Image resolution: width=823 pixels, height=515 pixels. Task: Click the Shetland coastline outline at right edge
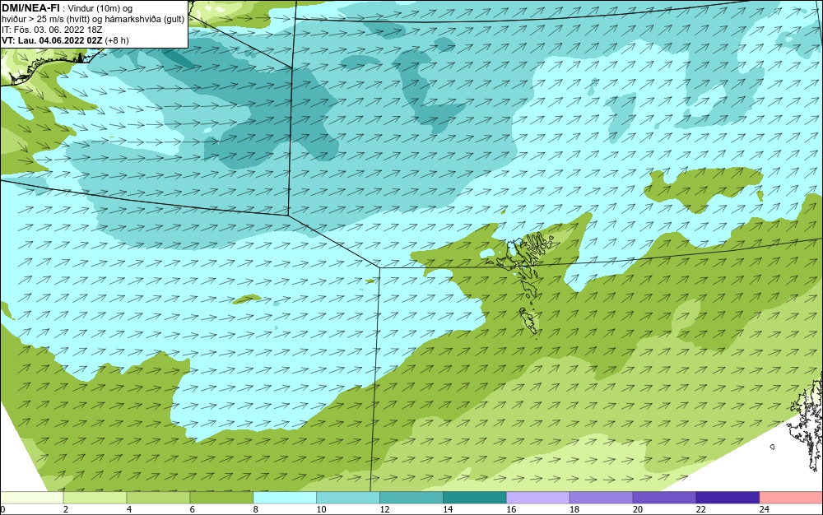click(807, 422)
